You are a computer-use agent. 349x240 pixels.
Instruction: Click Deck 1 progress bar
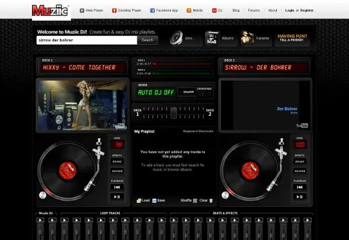click(182, 64)
